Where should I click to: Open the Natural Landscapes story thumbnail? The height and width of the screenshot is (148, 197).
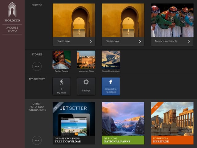(111, 60)
